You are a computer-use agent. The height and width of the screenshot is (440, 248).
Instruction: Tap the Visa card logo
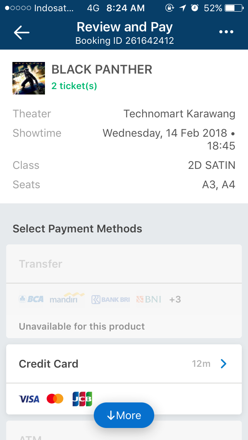click(29, 399)
